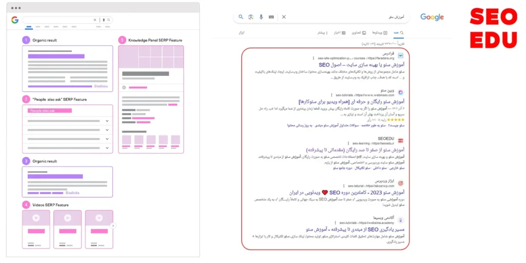Clear the search query with the X icon

click(284, 17)
